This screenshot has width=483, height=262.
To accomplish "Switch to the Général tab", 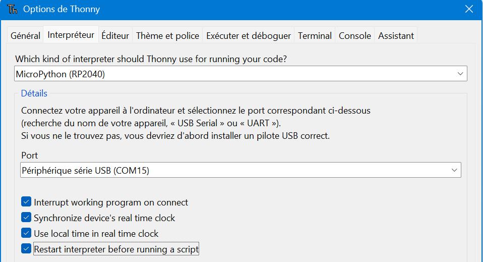I will click(25, 36).
